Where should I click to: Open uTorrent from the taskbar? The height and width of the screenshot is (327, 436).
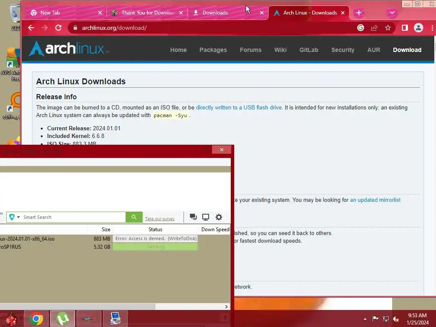click(x=63, y=318)
